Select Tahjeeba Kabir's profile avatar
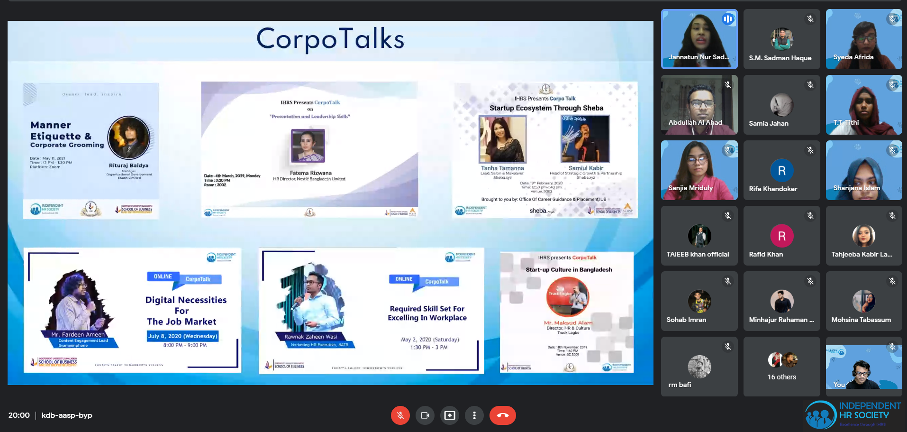 pos(864,236)
